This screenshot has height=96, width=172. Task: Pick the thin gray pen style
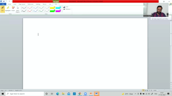(x=47, y=8)
